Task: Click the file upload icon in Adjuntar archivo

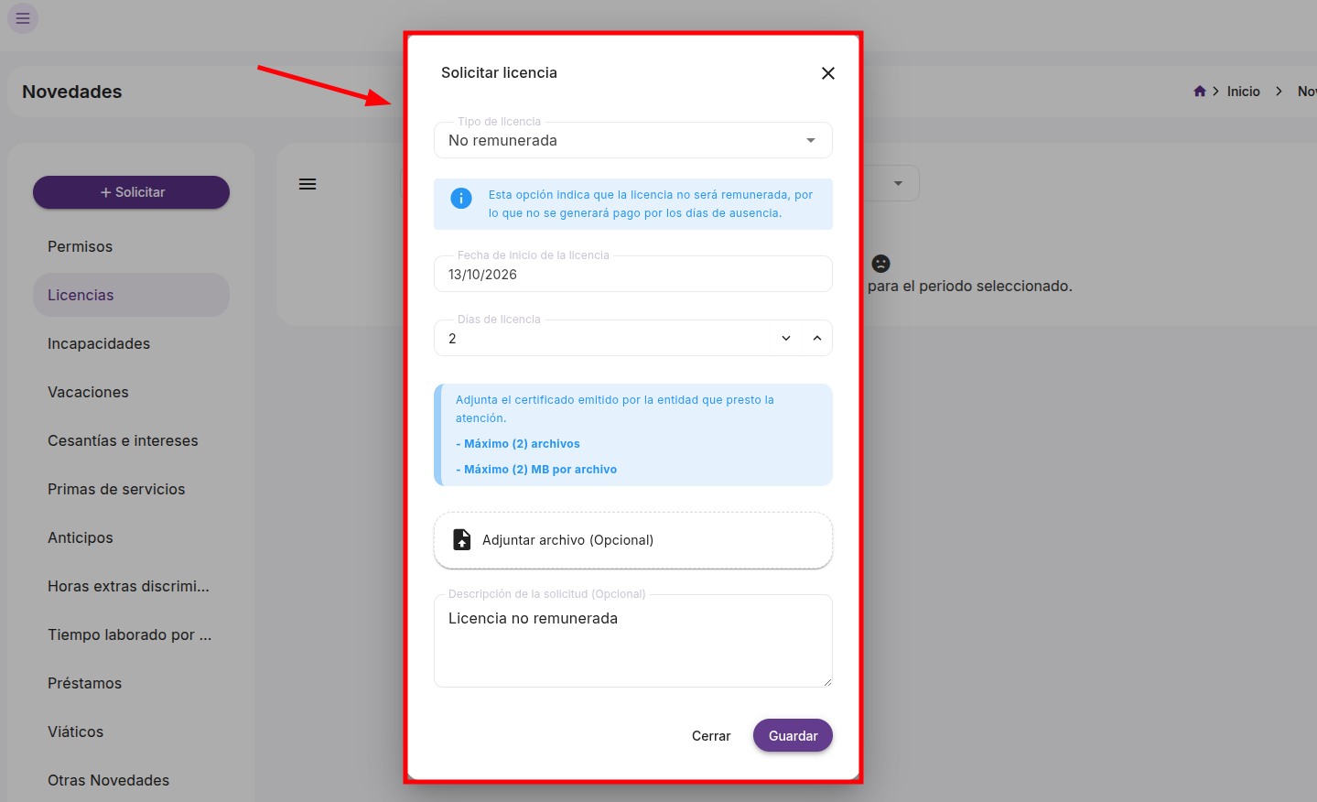Action: [x=462, y=540]
